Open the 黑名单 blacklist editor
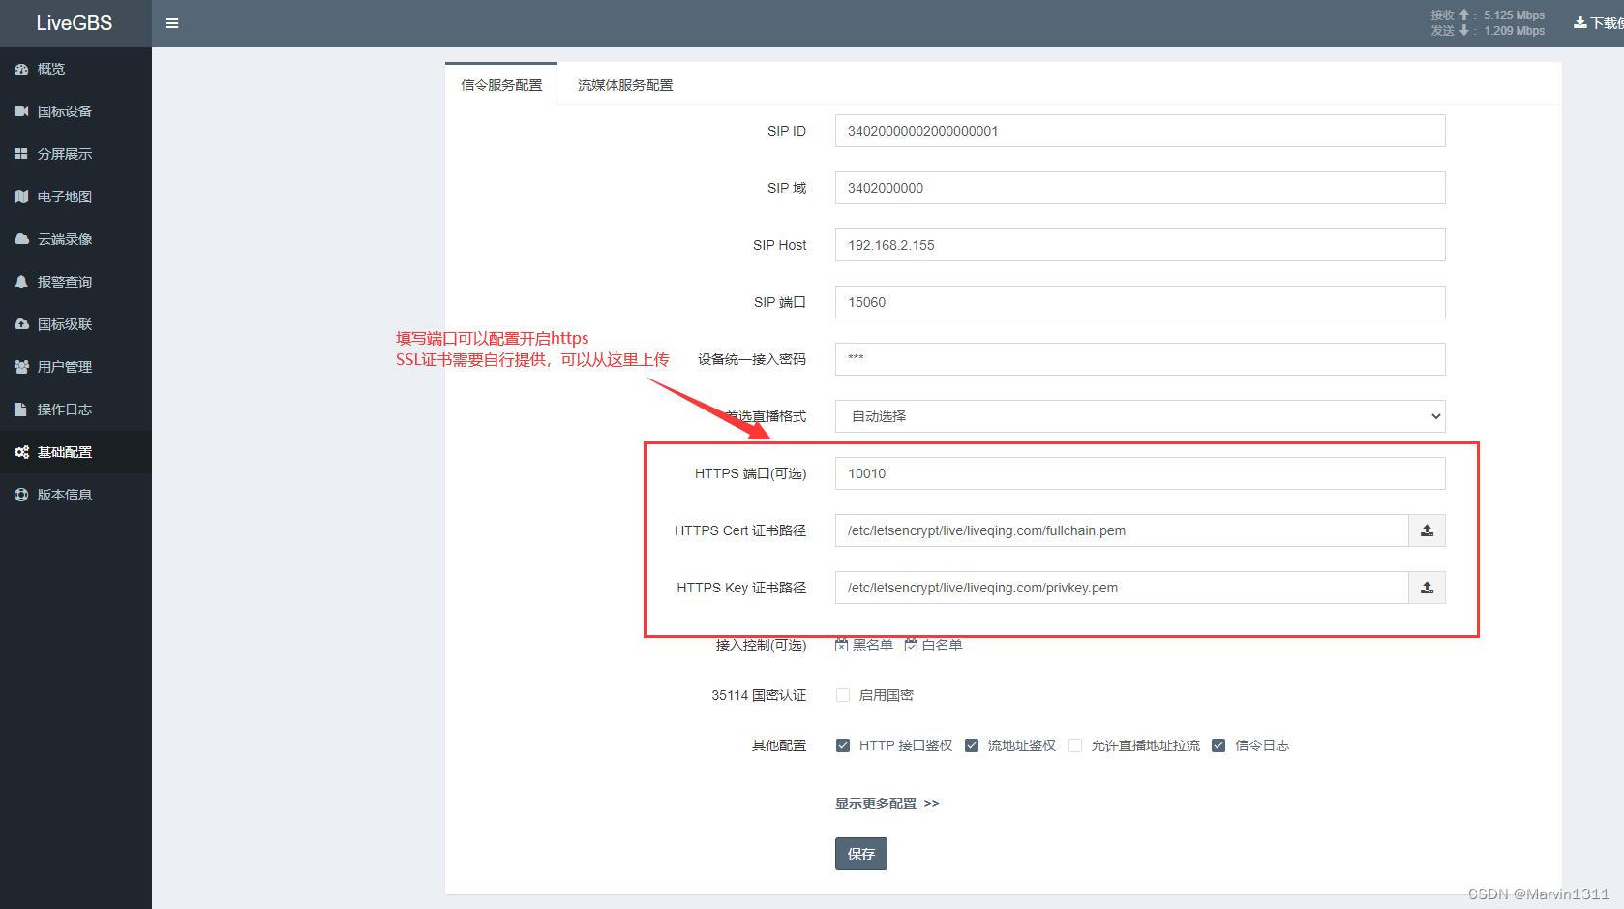Screen dimensions: 1624x909 point(864,645)
